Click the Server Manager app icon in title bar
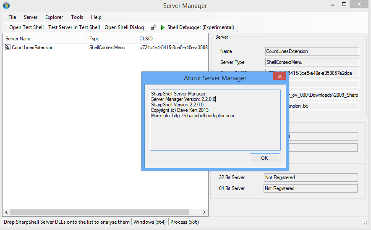Image resolution: width=371 pixels, height=230 pixels. click(6, 5)
